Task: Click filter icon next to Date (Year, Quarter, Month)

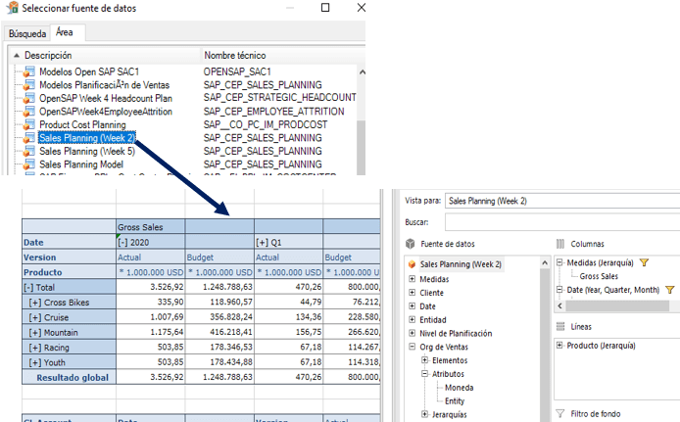Action: pyautogui.click(x=669, y=290)
